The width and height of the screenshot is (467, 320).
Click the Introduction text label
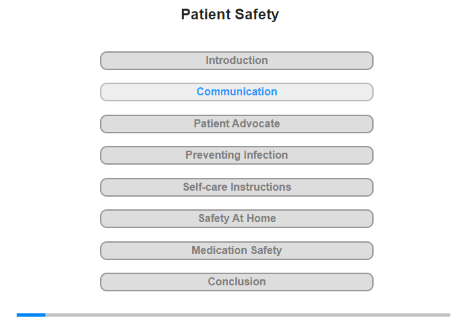click(237, 61)
